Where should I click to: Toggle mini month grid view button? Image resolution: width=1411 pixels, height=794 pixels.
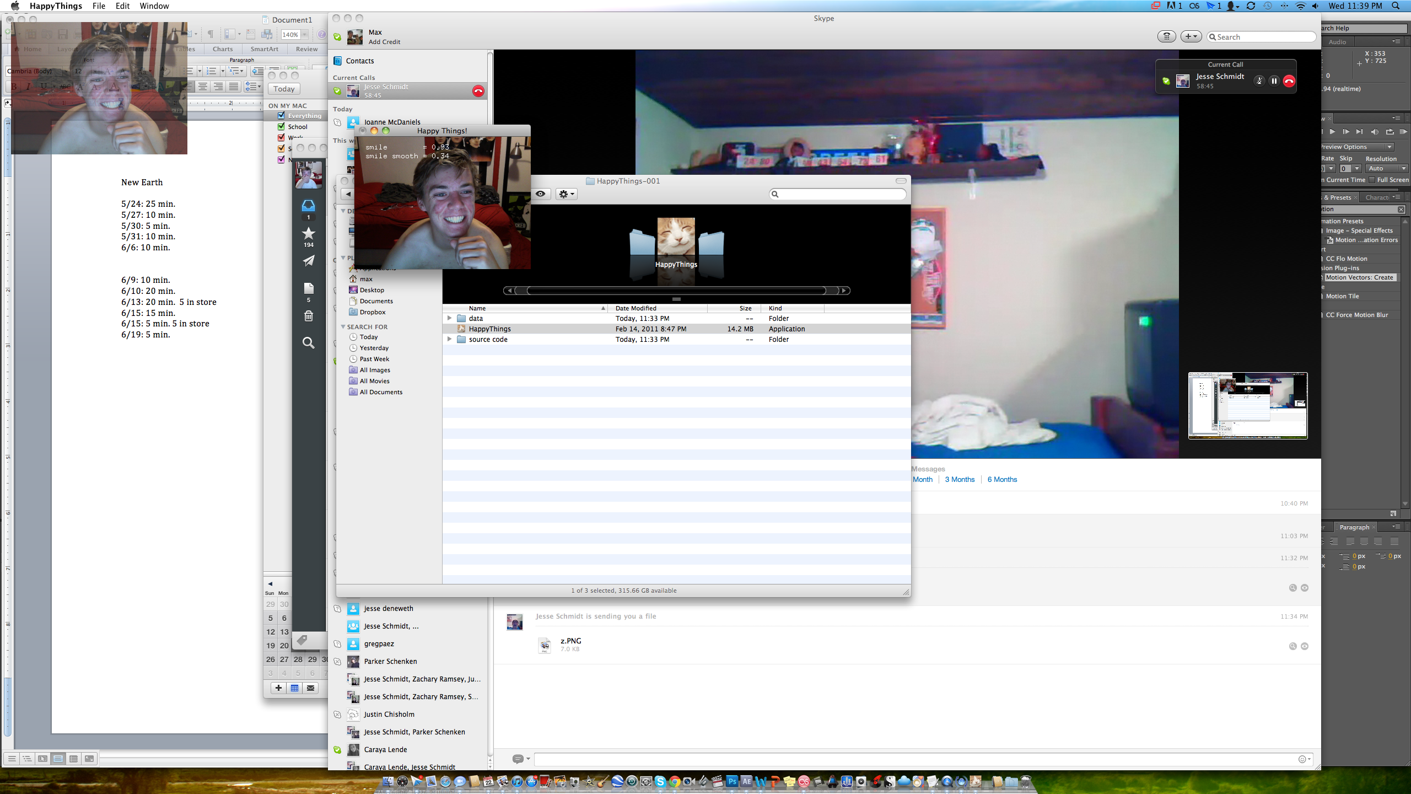(294, 688)
